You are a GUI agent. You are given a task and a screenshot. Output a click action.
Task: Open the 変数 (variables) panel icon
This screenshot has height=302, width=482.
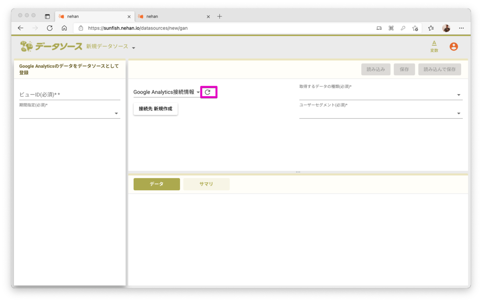[434, 46]
